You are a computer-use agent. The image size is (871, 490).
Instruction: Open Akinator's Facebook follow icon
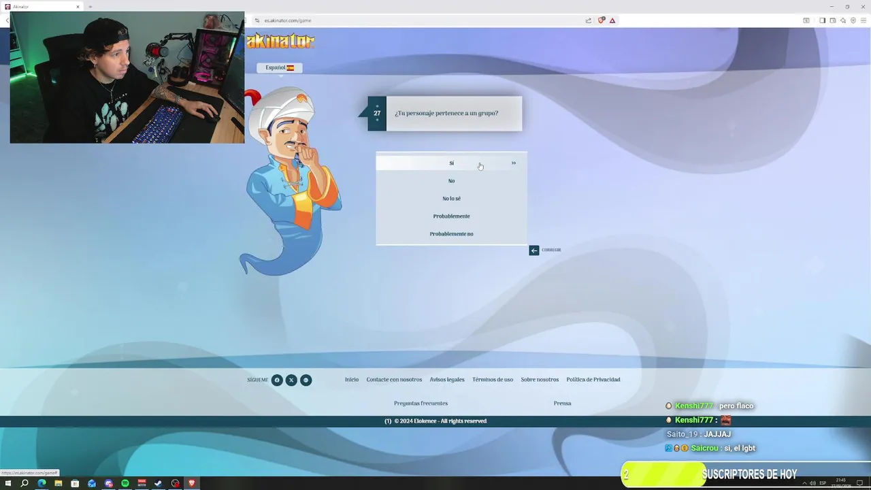pyautogui.click(x=277, y=380)
